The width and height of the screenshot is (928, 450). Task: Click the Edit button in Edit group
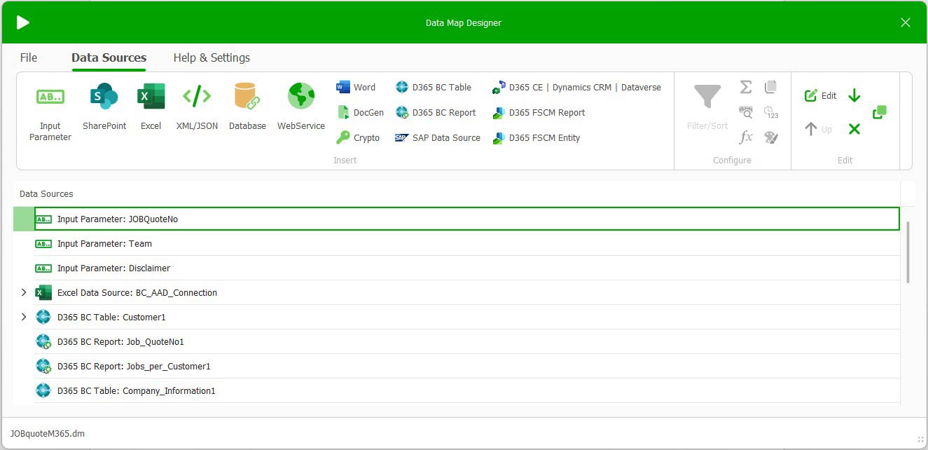point(820,95)
